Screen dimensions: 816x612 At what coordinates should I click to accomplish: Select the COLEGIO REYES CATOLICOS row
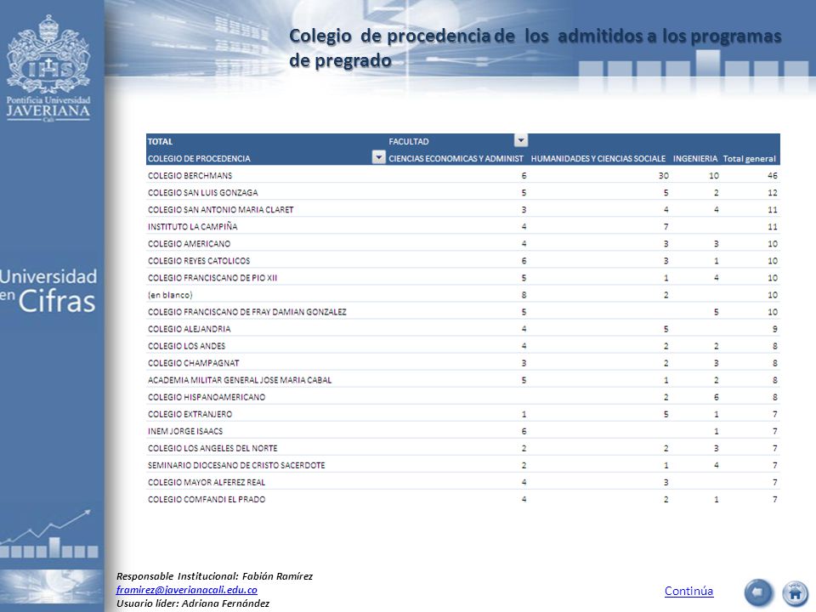click(x=462, y=261)
